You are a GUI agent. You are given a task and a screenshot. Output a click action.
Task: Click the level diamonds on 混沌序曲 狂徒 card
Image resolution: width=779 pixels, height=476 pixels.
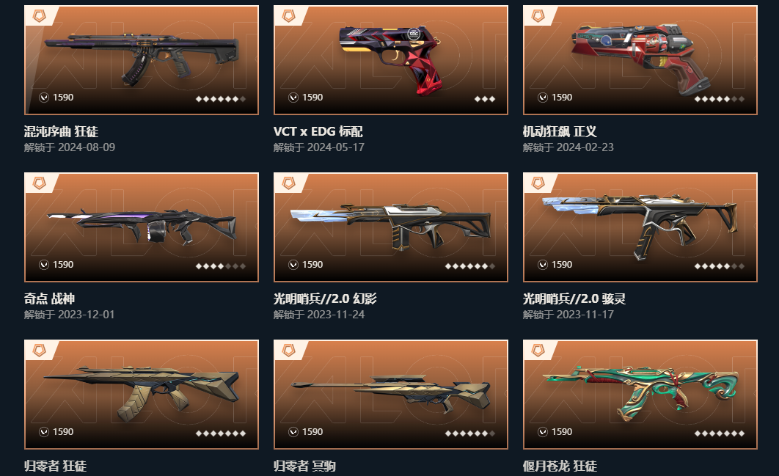pos(221,99)
